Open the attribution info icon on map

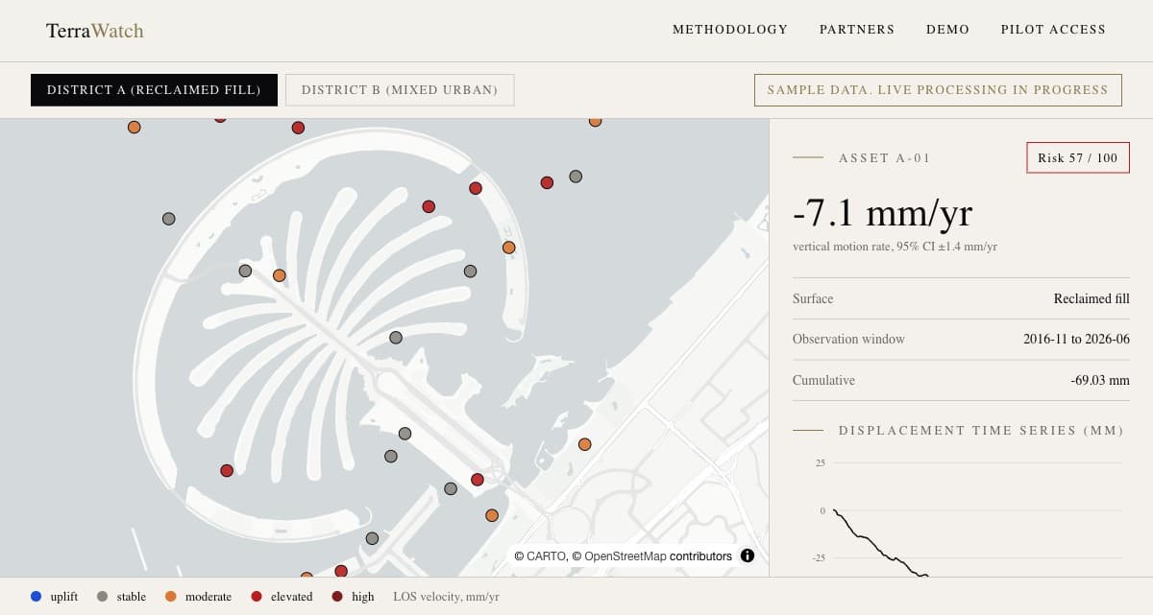748,556
